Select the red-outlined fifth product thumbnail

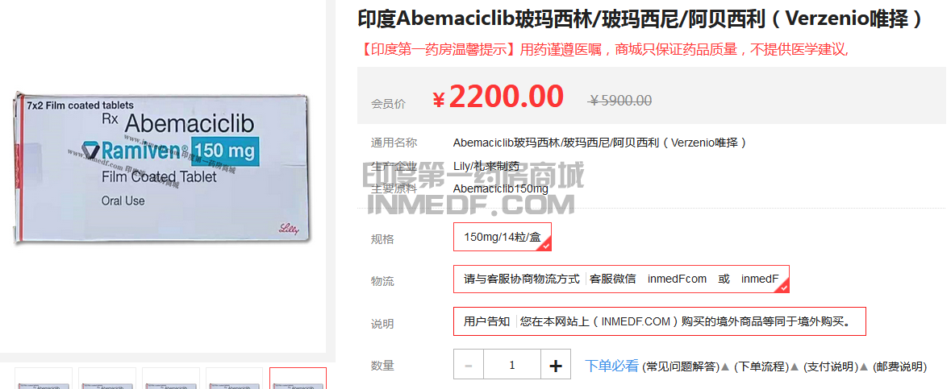pos(298,378)
